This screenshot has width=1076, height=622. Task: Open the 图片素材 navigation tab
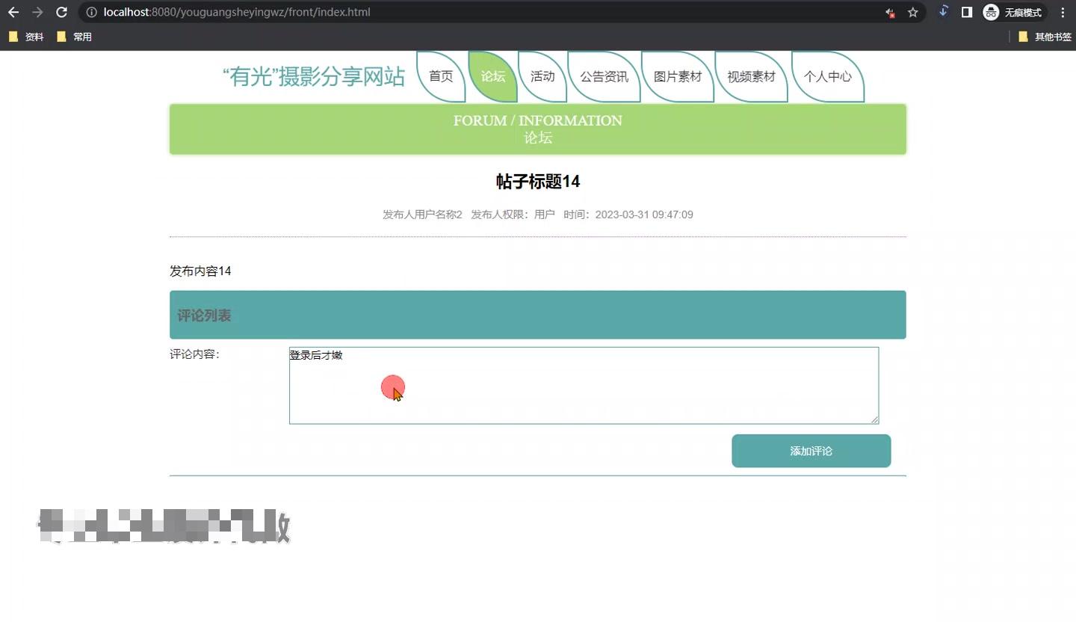678,76
